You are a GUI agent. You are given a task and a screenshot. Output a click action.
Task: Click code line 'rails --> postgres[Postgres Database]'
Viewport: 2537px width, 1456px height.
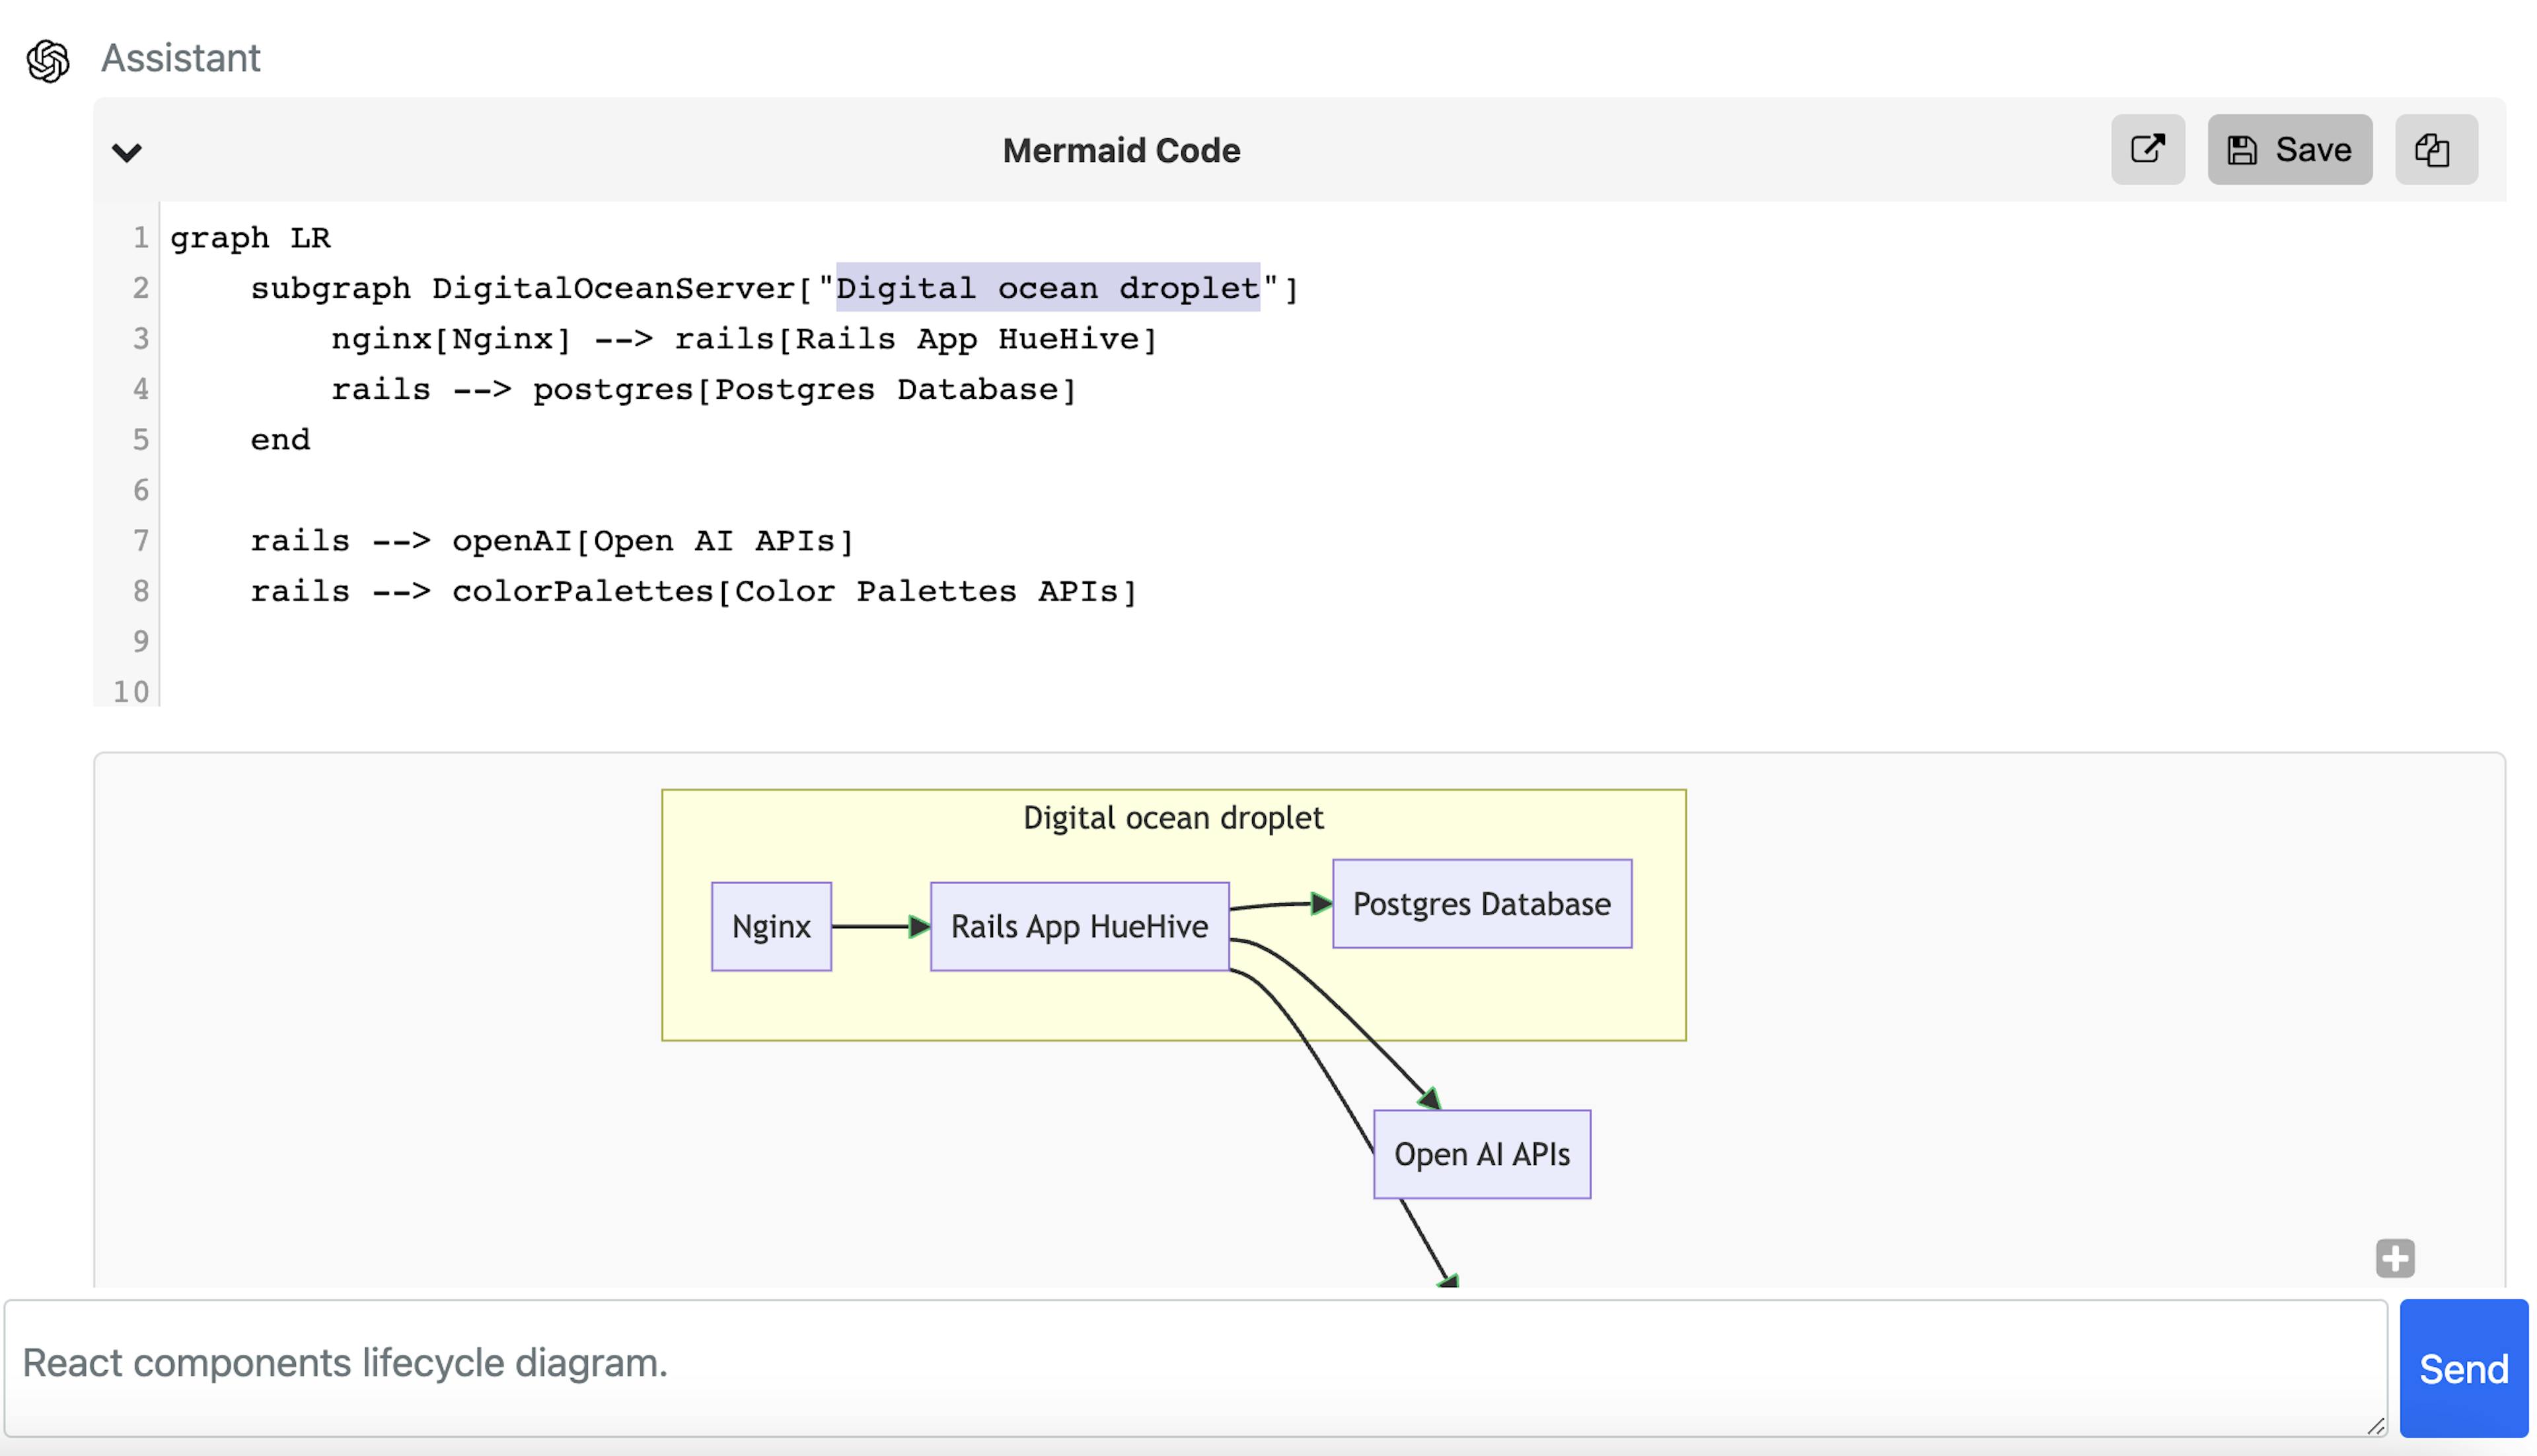703,389
